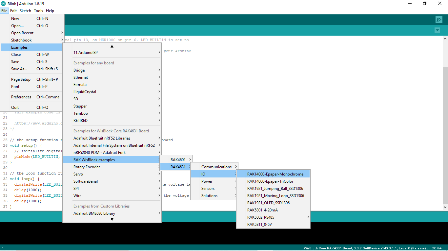Click the up arrow atop the Examples list
This screenshot has width=448, height=251.
[112, 46]
